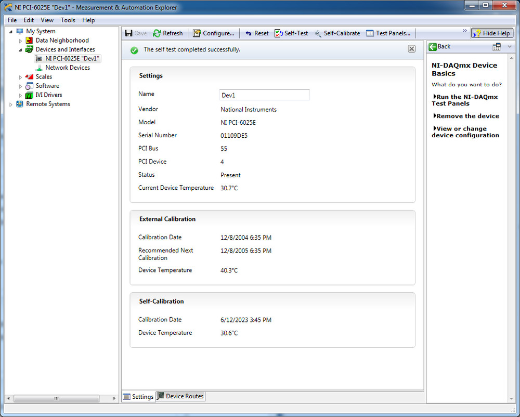Image resolution: width=520 pixels, height=417 pixels.
Task: Click the My System computer icon
Action: pos(20,31)
